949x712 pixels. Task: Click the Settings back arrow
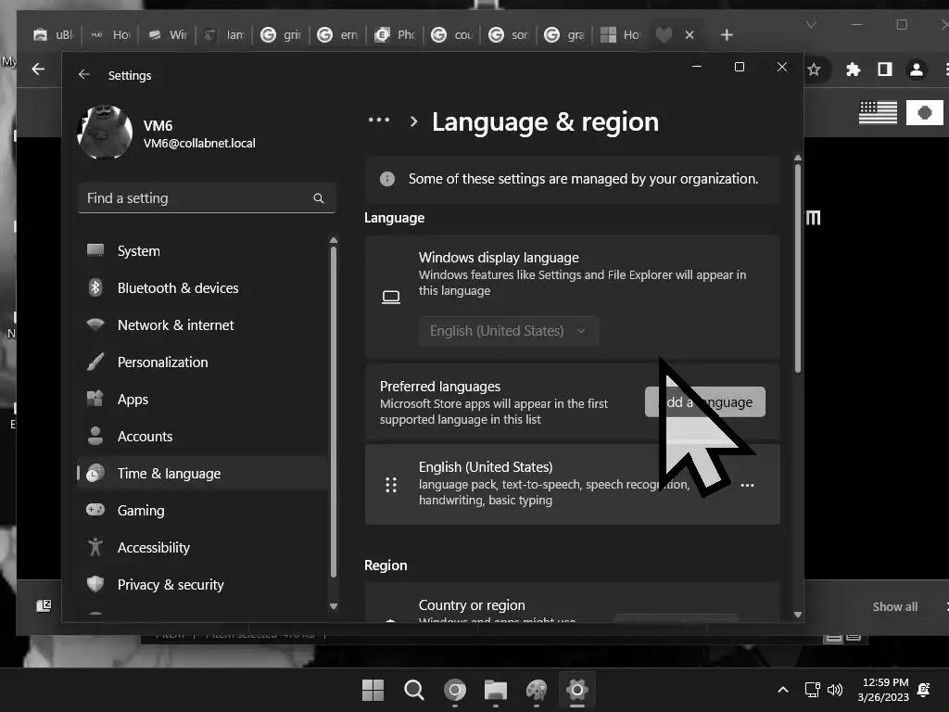[x=84, y=74]
